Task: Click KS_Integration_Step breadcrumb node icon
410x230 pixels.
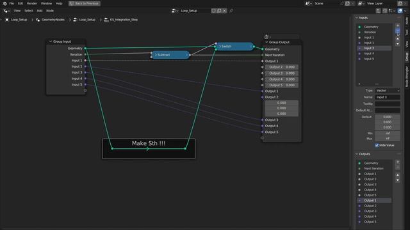Action: point(106,20)
